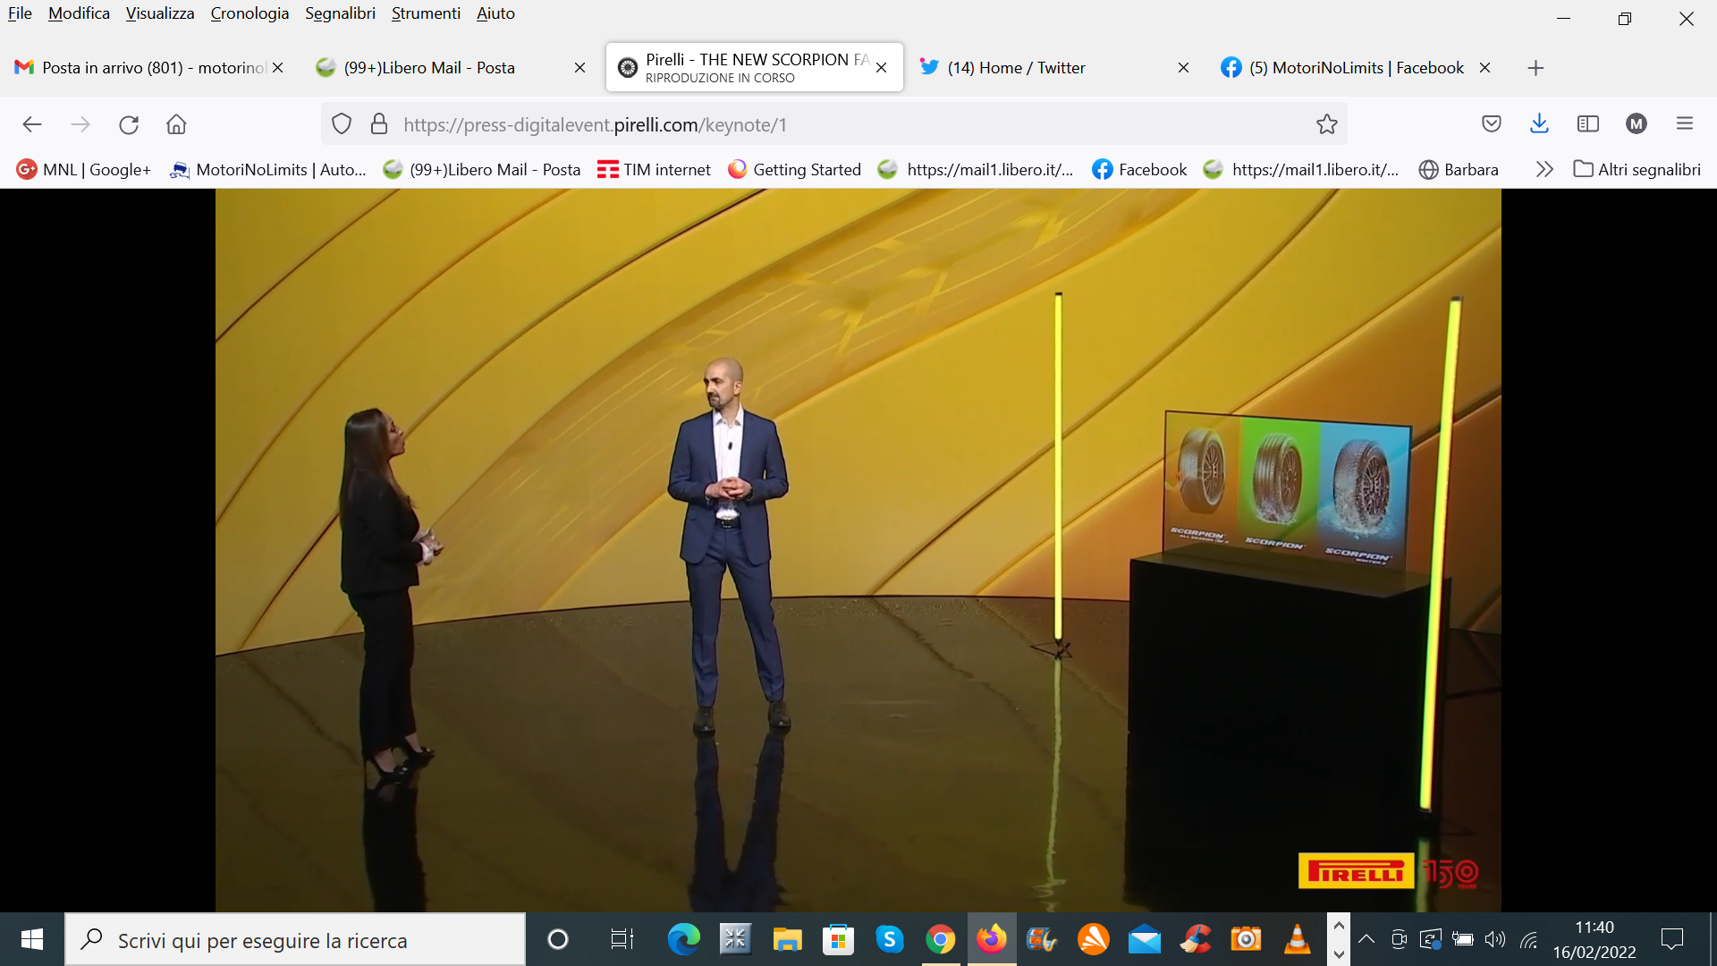This screenshot has height=966, width=1717.
Task: Open the TIM internet bookmark
Action: tap(654, 169)
